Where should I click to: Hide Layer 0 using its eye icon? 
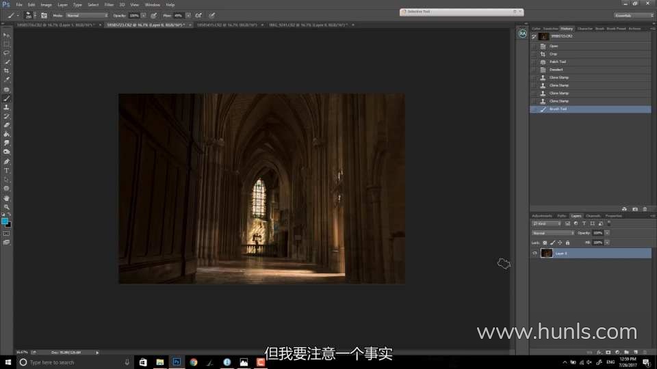coord(534,253)
